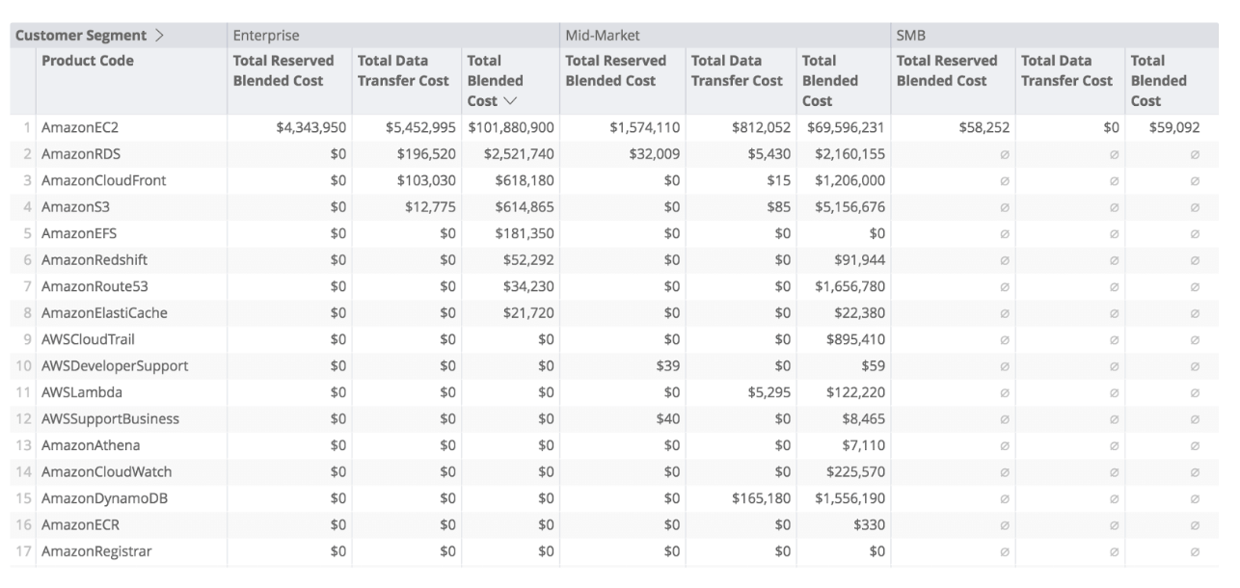This screenshot has width=1240, height=588.
Task: Click the $812,052 cell value
Action: [x=760, y=127]
